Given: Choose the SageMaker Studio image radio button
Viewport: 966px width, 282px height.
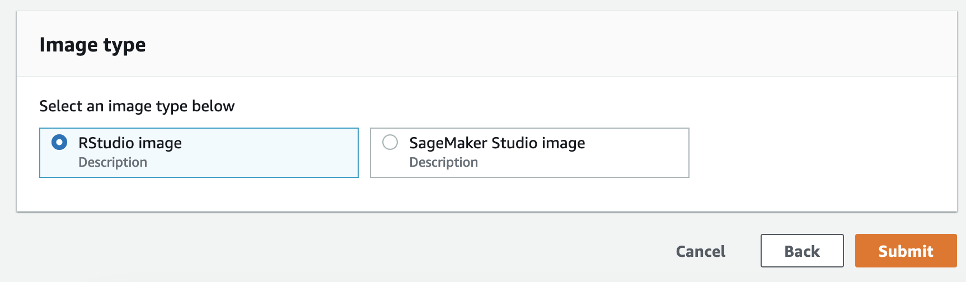Looking at the screenshot, I should click(x=390, y=143).
